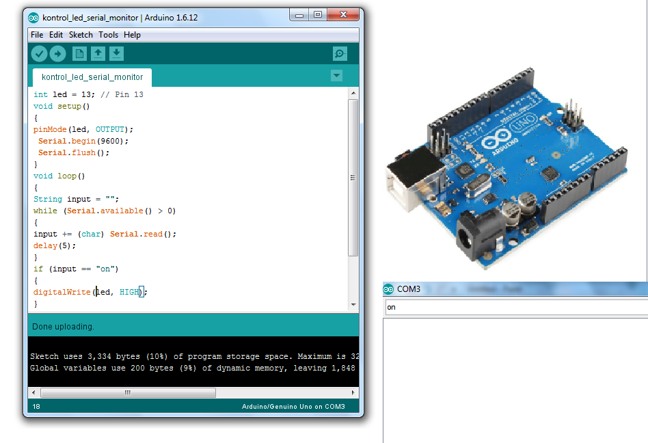
Task: Create a new sketch with the New icon
Action: [x=79, y=54]
